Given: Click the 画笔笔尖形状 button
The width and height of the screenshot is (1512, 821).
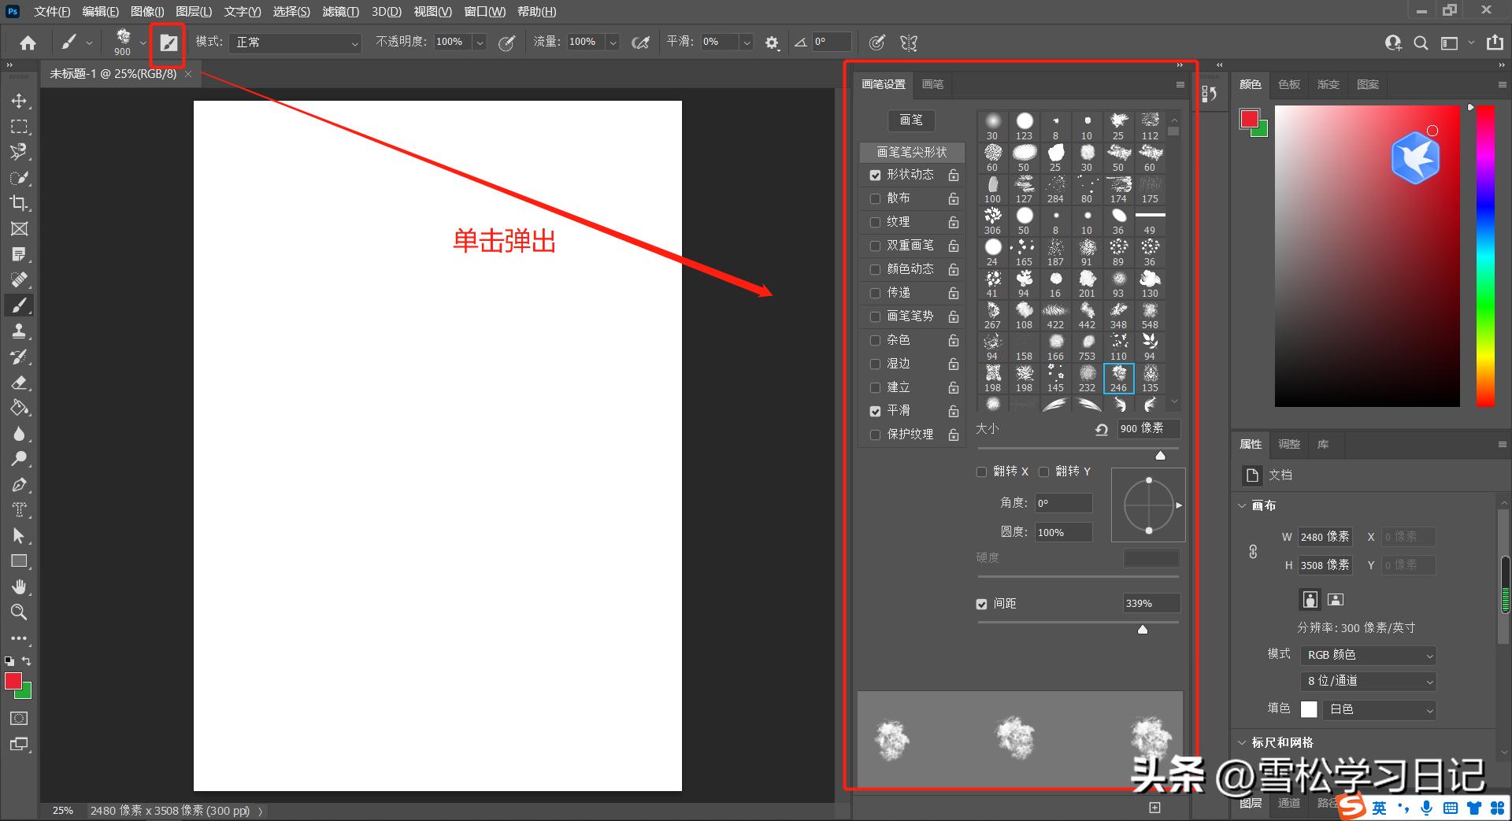Looking at the screenshot, I should (911, 152).
